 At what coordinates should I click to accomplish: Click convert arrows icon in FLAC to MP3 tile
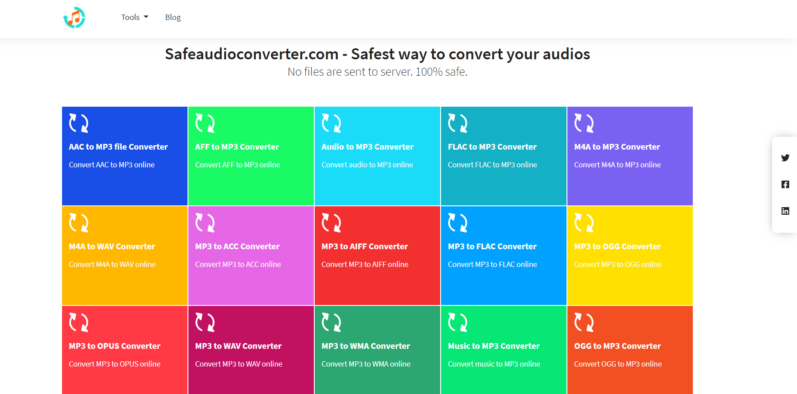coord(458,123)
